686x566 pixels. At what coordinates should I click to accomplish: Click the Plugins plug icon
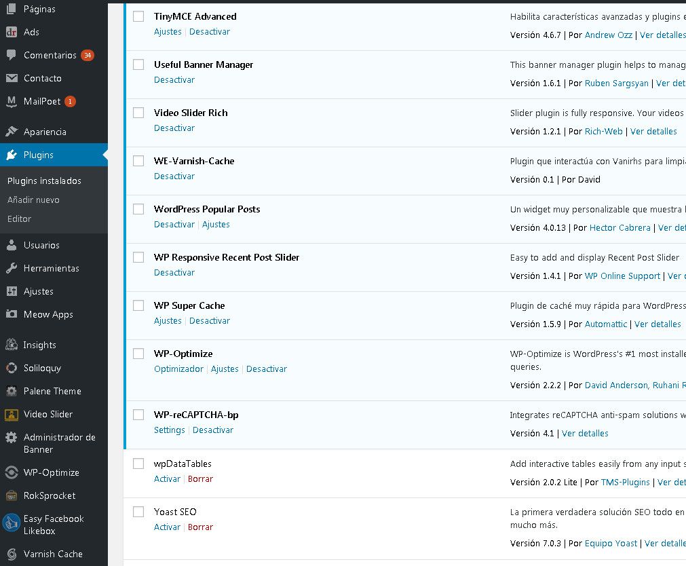pos(12,155)
